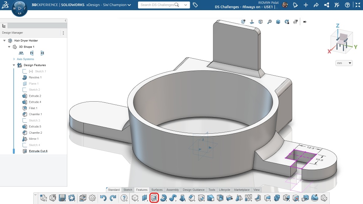Click the Dassault Systèmes 3DS logo
Image resolution: width=363 pixels, height=204 pixels.
tap(5, 5)
